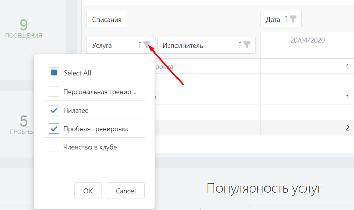This screenshot has width=354, height=210.
Task: Open the filter funnel for Услуга
Action: tap(147, 45)
